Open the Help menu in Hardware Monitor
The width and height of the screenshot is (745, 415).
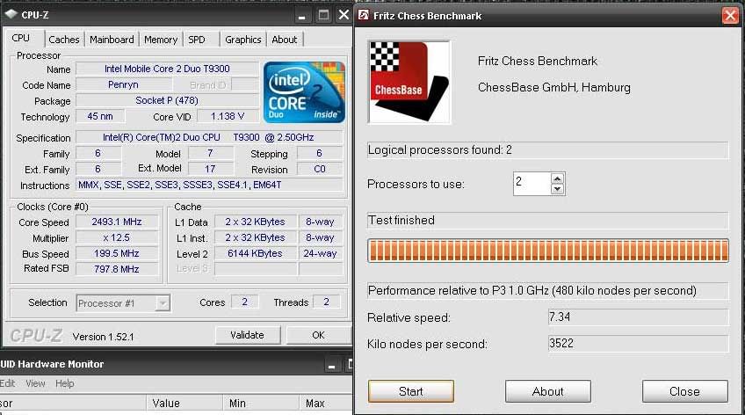pyautogui.click(x=65, y=383)
